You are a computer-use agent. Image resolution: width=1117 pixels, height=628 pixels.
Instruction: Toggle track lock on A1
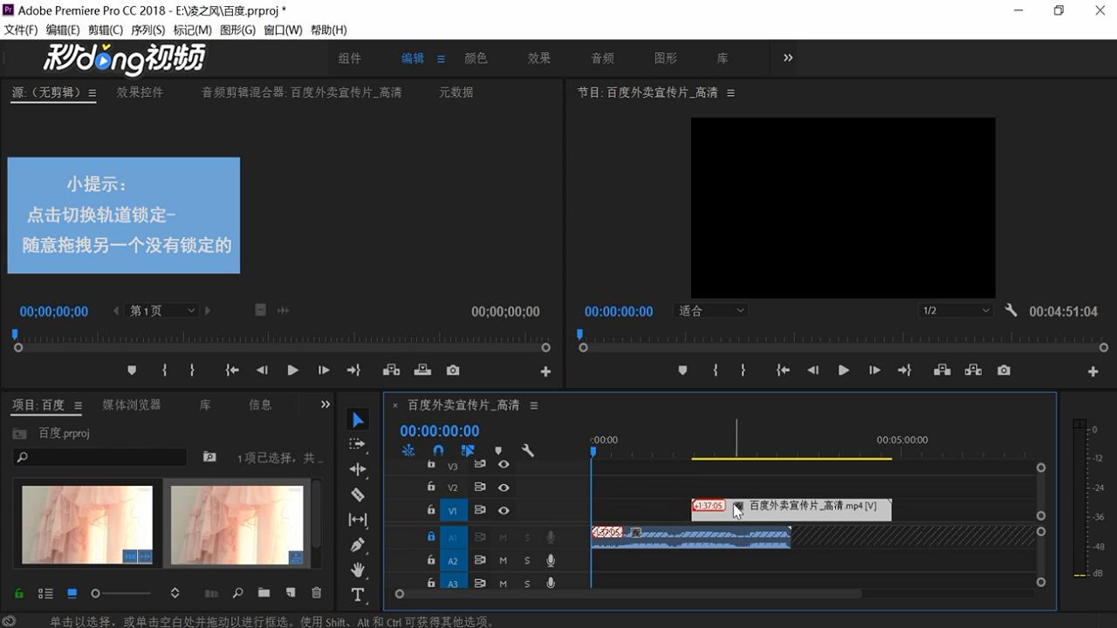pos(430,537)
